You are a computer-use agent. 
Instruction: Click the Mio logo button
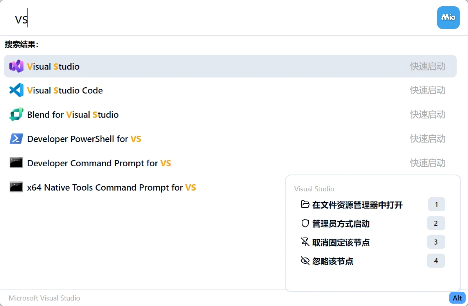448,18
